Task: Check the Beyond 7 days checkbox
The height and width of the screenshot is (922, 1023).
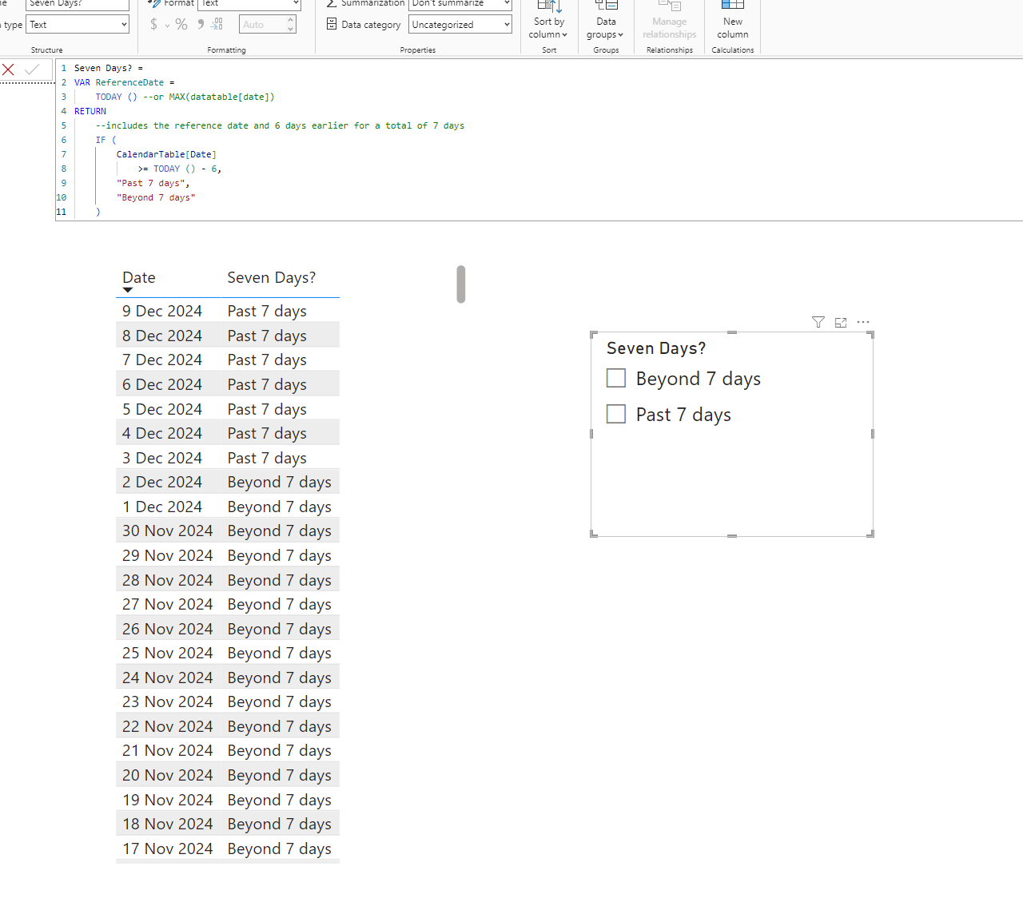Action: click(x=616, y=378)
